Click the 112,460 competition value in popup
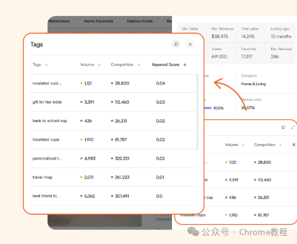 (122, 102)
